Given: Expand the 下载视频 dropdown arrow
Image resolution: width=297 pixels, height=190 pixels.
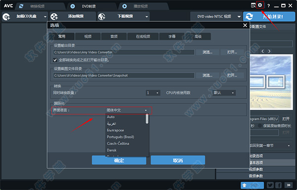Looking at the screenshot, I should tap(147, 17).
